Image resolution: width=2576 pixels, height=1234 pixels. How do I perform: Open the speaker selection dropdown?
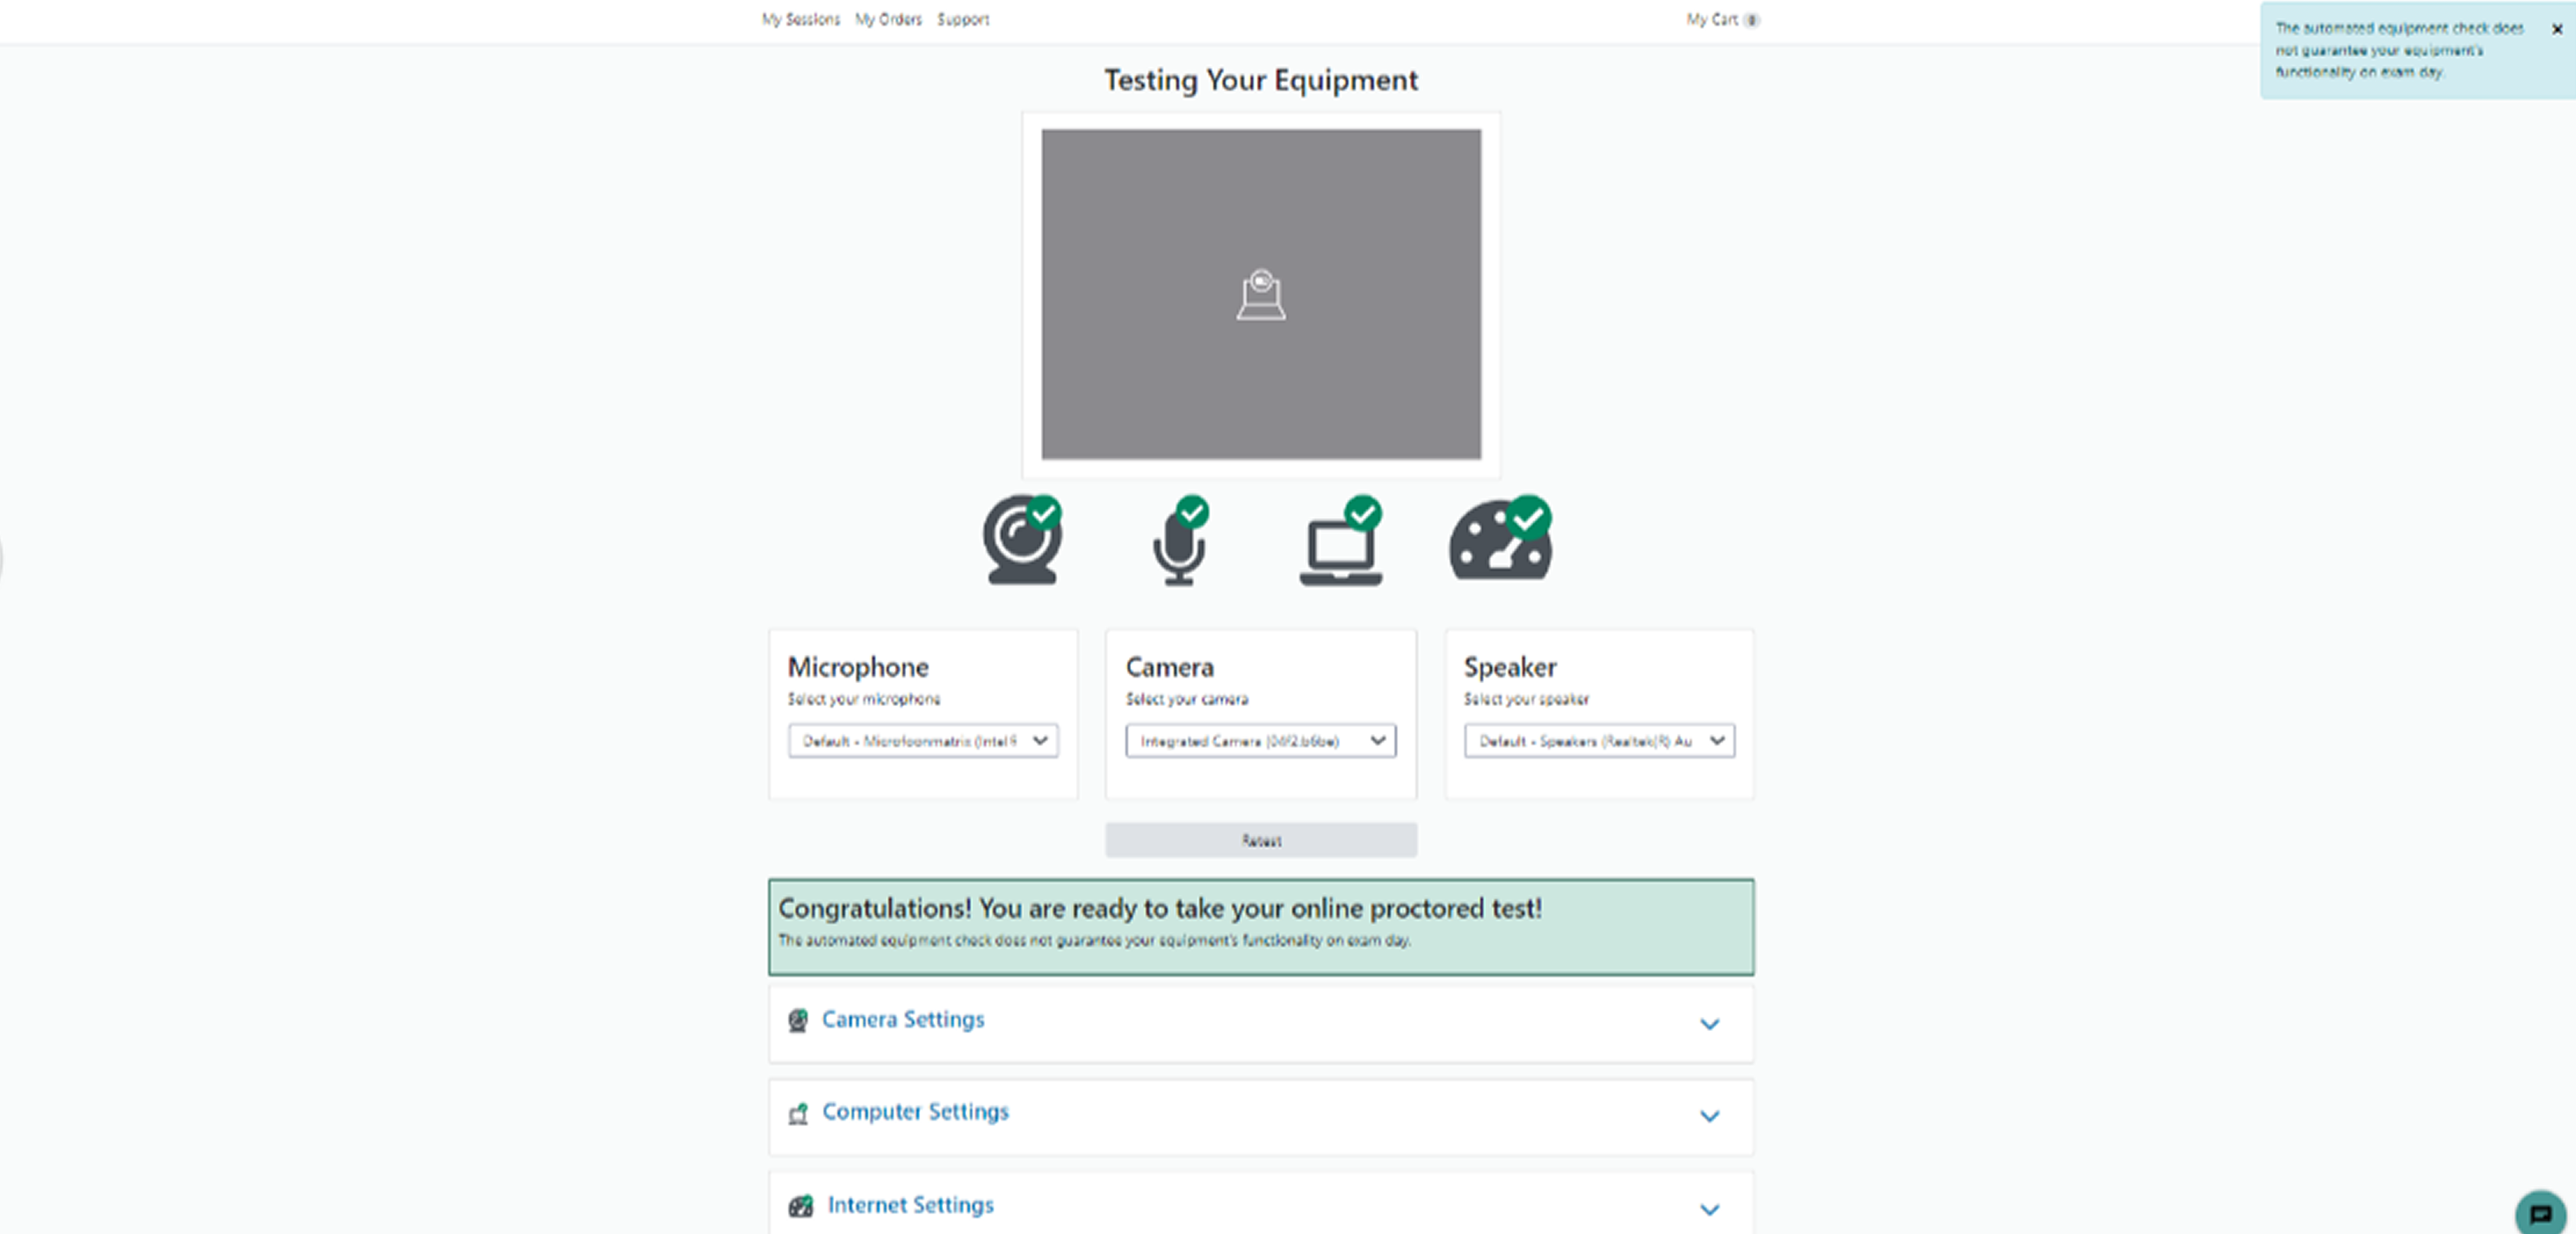point(1597,742)
